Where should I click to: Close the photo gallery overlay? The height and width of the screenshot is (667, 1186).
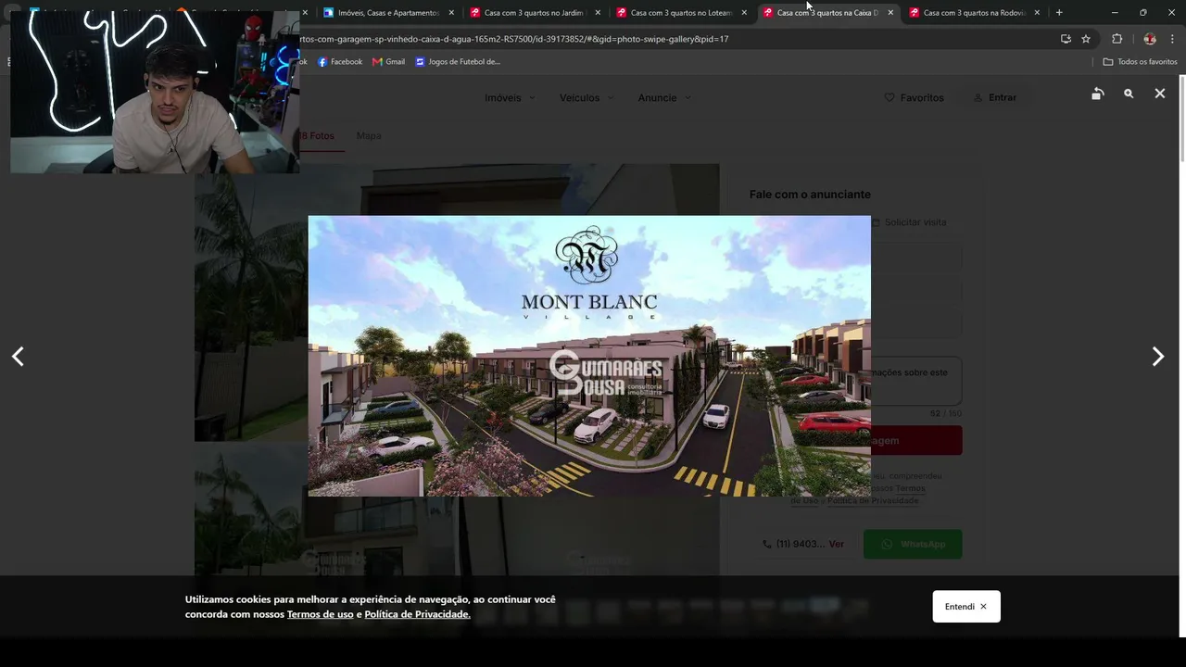tap(1159, 94)
